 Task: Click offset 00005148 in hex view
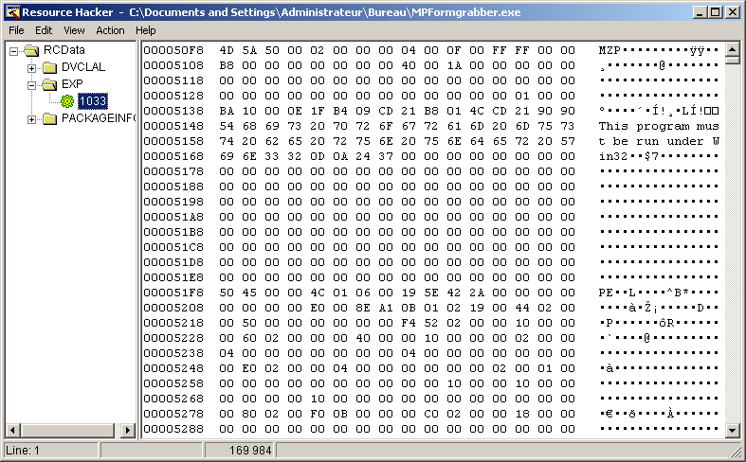coord(173,127)
